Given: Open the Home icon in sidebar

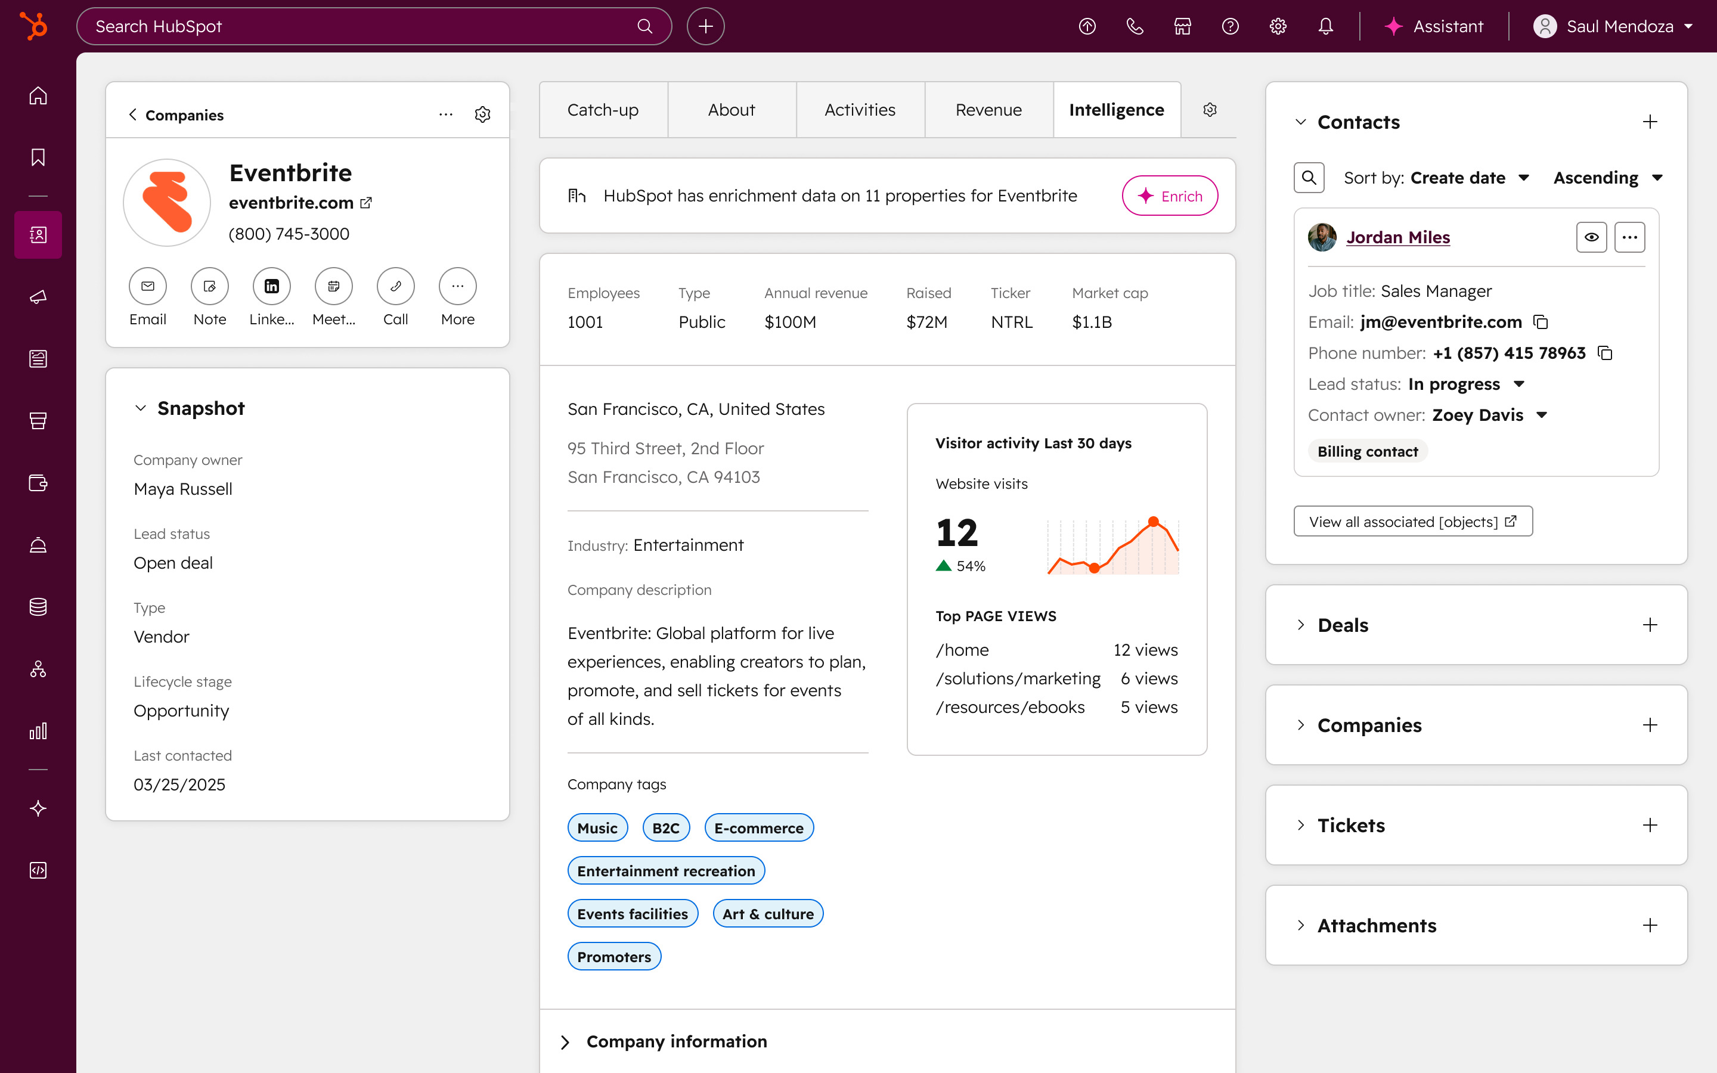Looking at the screenshot, I should (x=38, y=95).
